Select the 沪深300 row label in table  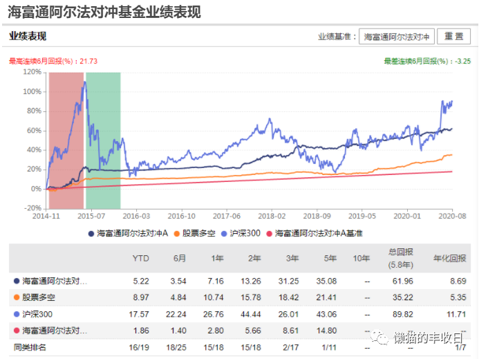37,314
